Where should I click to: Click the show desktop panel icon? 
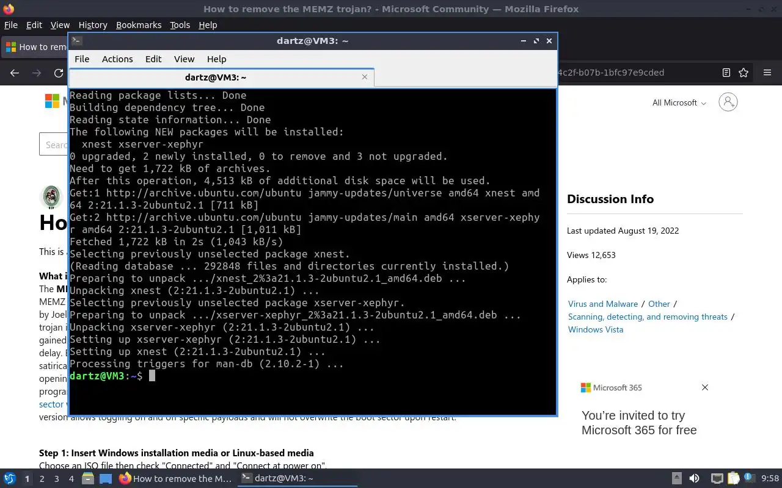coord(106,478)
